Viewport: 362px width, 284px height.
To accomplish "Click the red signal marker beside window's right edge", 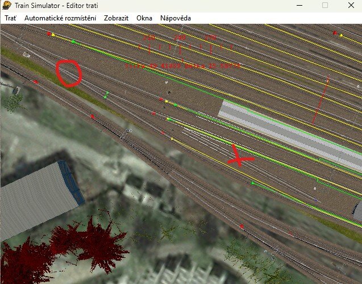I will 335,34.
